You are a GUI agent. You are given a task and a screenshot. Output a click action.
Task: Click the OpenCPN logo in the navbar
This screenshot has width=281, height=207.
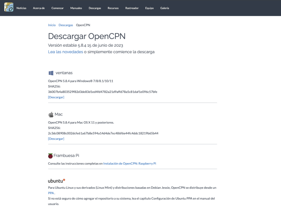tap(9, 7)
